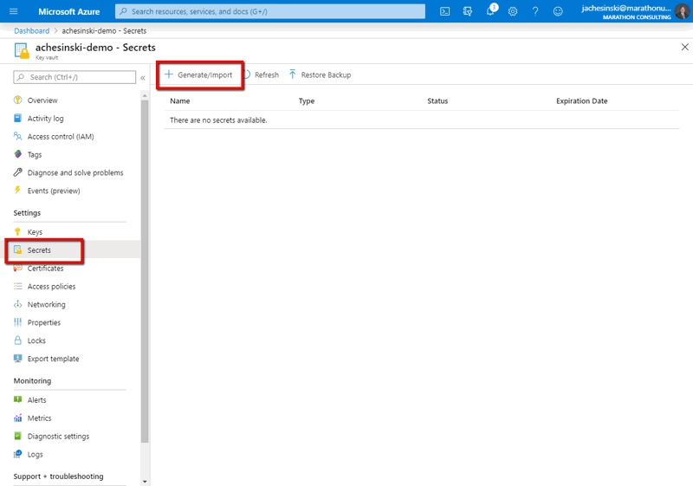693x486 pixels.
Task: Close the Secrets blade
Action: (x=685, y=47)
